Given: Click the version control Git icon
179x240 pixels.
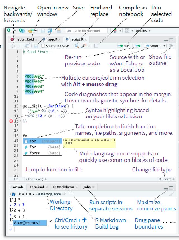Looking at the screenshot, I should pyautogui.click(x=115, y=31).
